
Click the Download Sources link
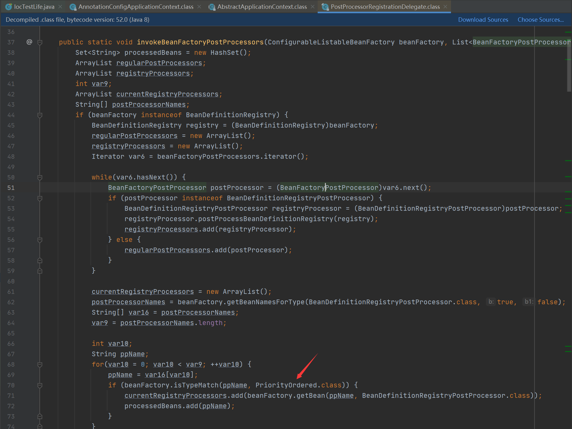483,20
